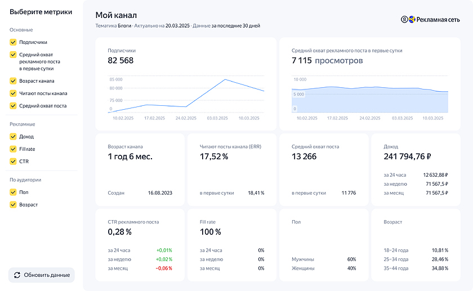
Task: Click the refresh arrows icon
Action: 17,275
